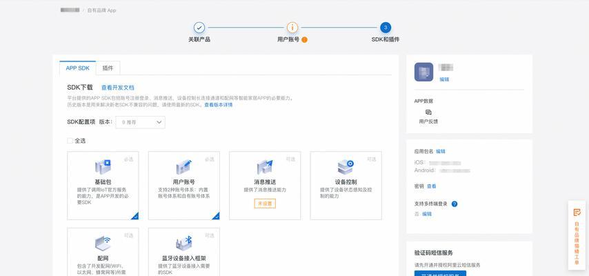Click the blurred first breadcrumb item
The image size is (589, 276).
pos(70,10)
